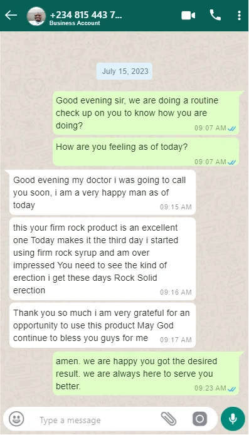Tap read ticks on the 09:23 AM message
Viewport: 249px width, 435px height.
tap(232, 389)
